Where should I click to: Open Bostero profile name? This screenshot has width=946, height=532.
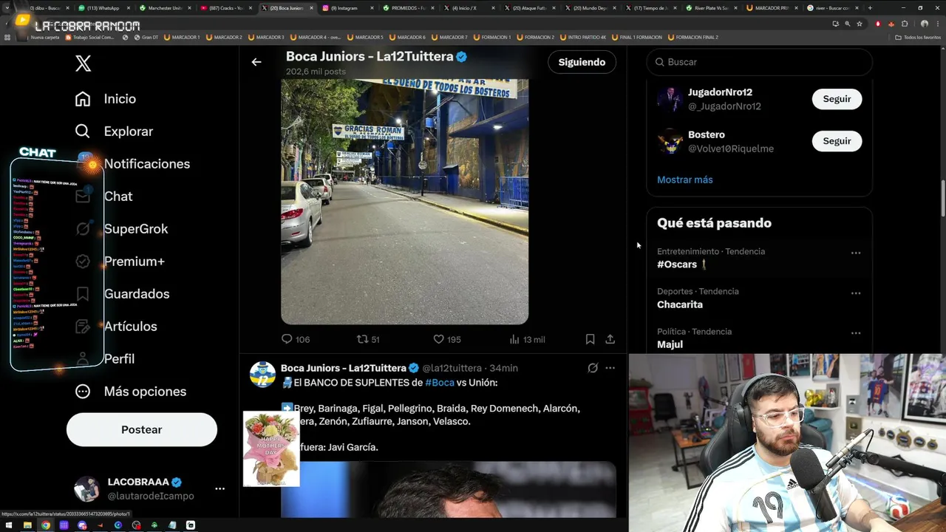[x=707, y=134]
